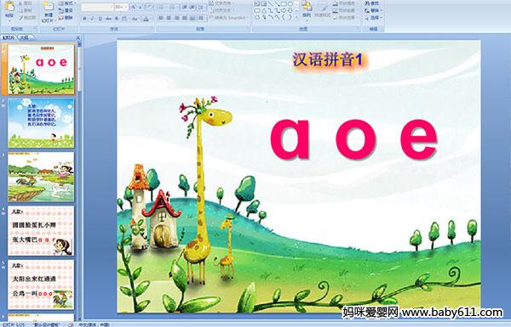Screen dimensions: 511x327
Task: Click the Paste clipboard icon
Action: click(x=9, y=6)
